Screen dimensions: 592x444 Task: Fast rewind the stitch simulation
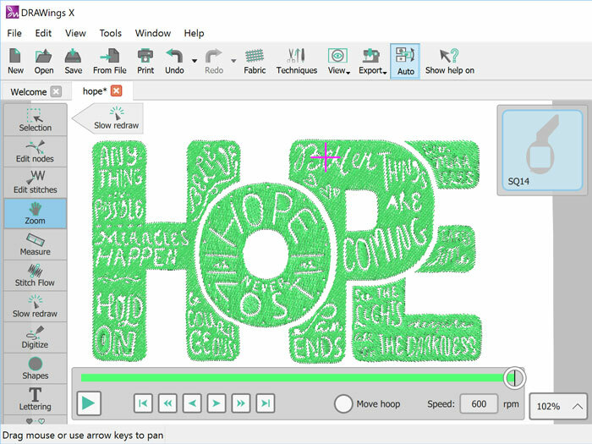pos(167,403)
